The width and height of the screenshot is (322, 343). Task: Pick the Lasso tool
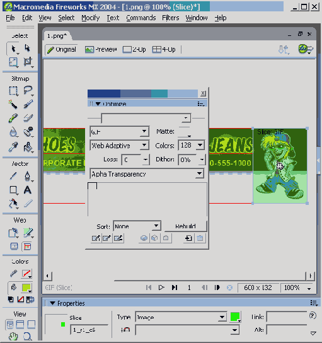[28, 90]
